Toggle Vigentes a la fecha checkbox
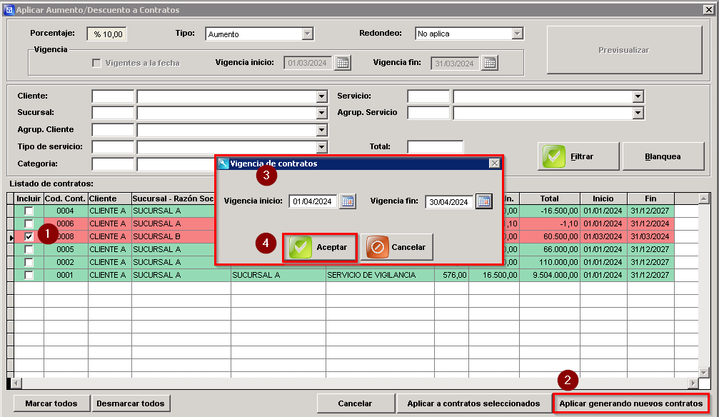The width and height of the screenshot is (719, 417). point(96,63)
